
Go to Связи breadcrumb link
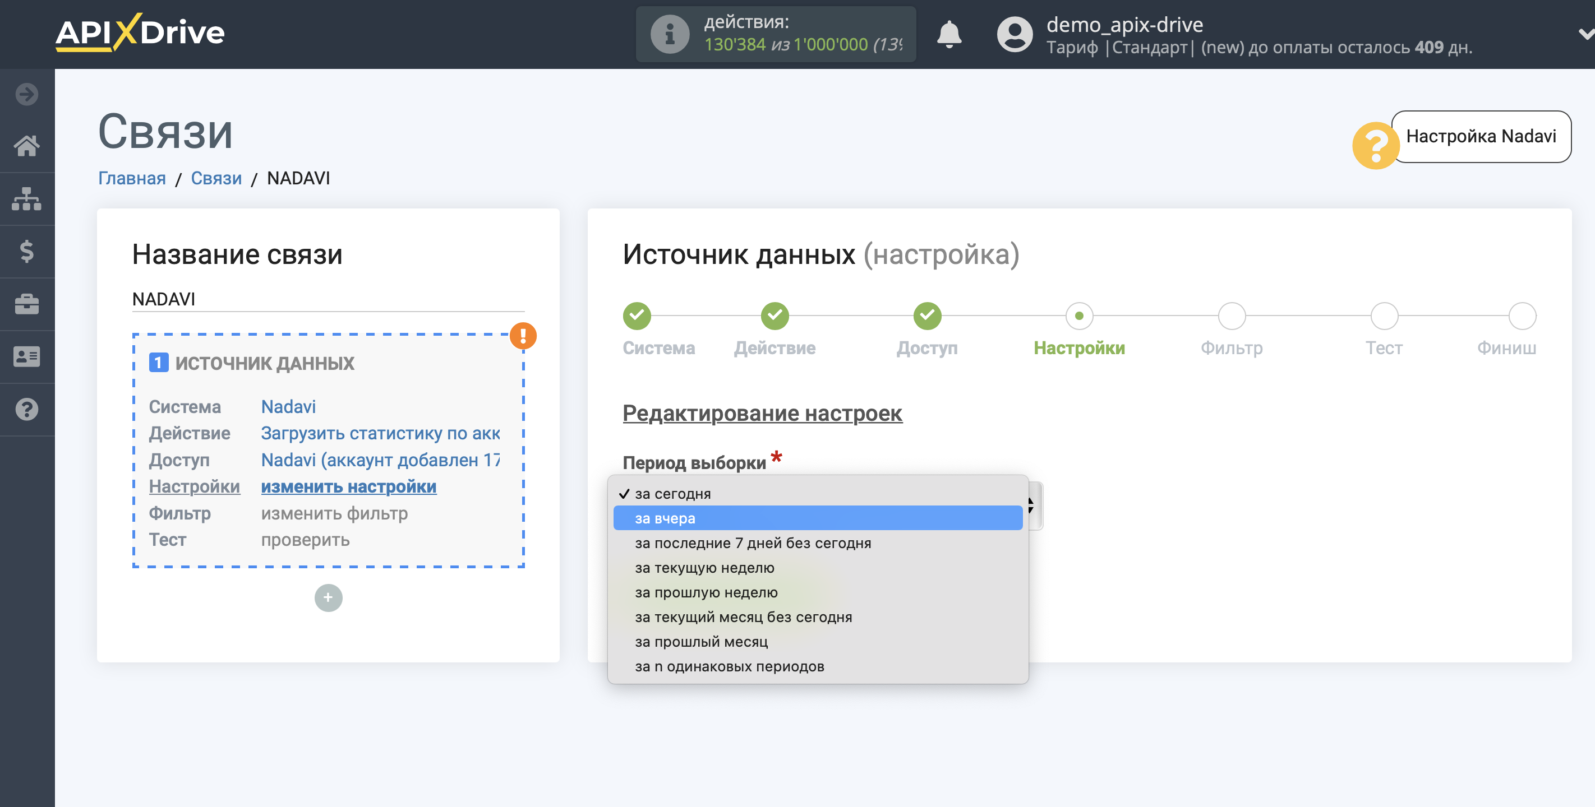[216, 178]
